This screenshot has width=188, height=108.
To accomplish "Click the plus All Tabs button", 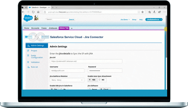I will [72, 28].
